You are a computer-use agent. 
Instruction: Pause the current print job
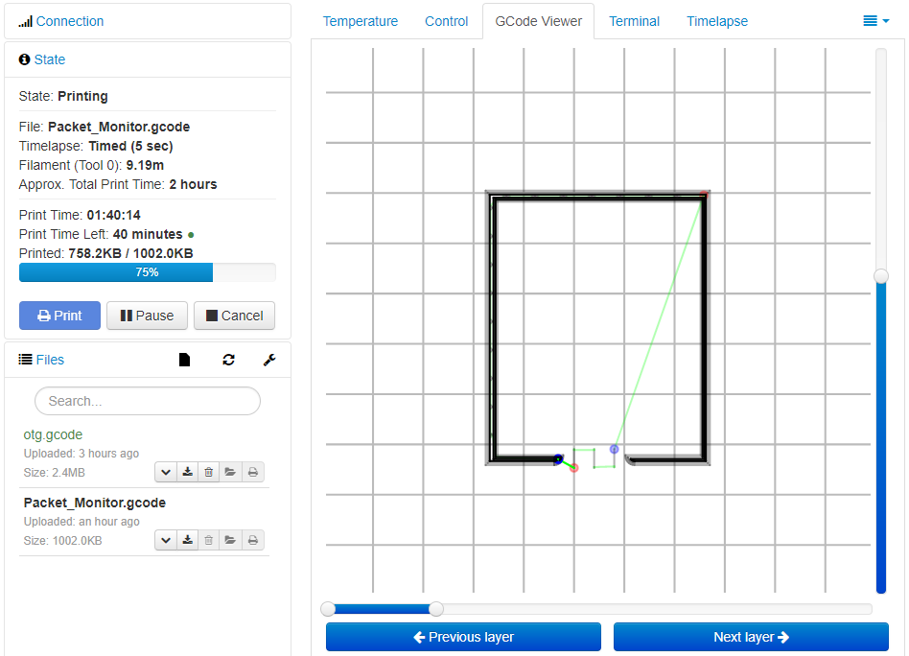tap(148, 316)
